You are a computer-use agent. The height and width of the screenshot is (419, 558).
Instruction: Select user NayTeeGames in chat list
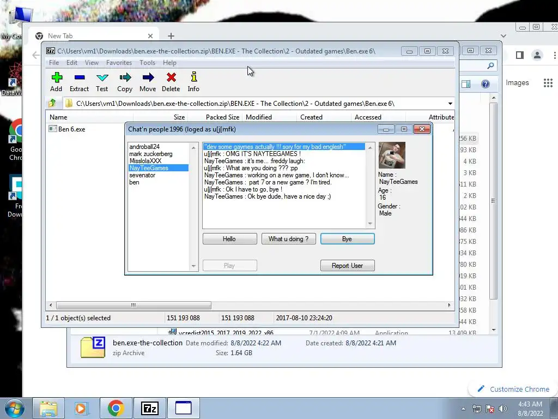coord(159,168)
